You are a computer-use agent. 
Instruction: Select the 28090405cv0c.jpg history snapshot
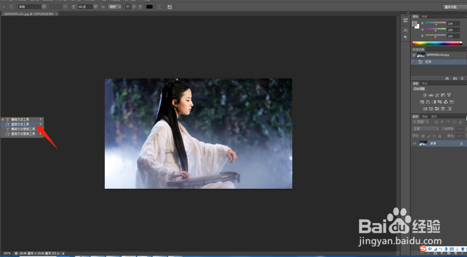click(439, 55)
